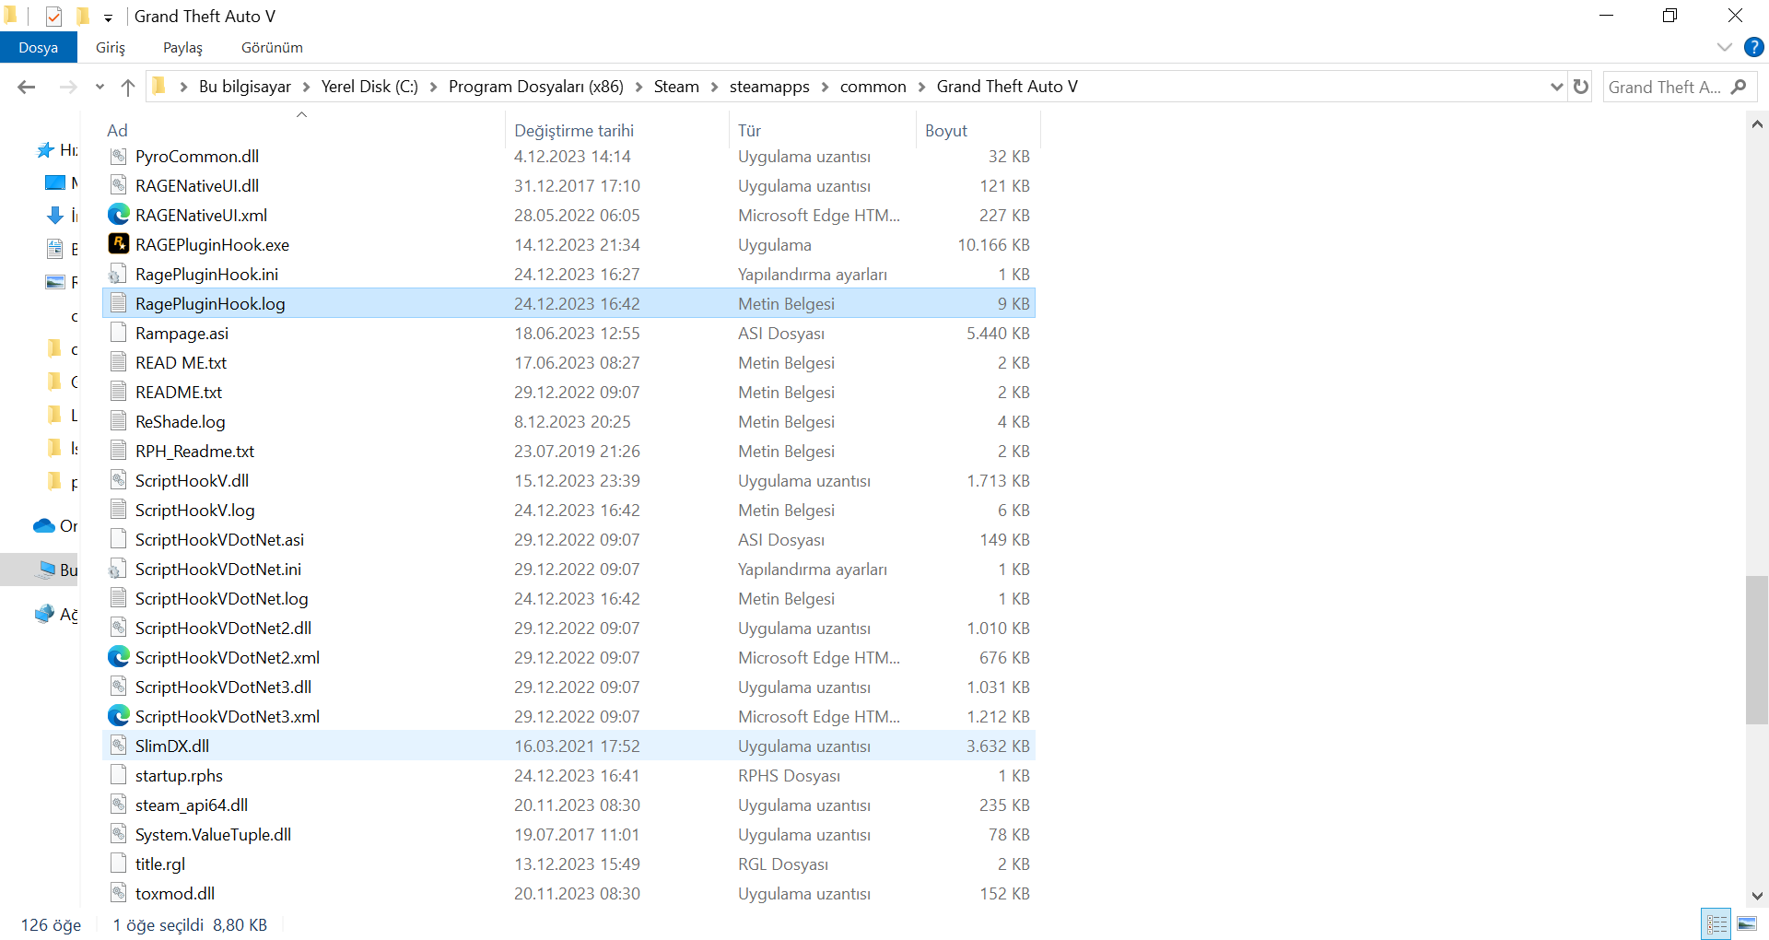Switch to the Görünüm ribbon tab
This screenshot has width=1769, height=940.
click(x=272, y=47)
